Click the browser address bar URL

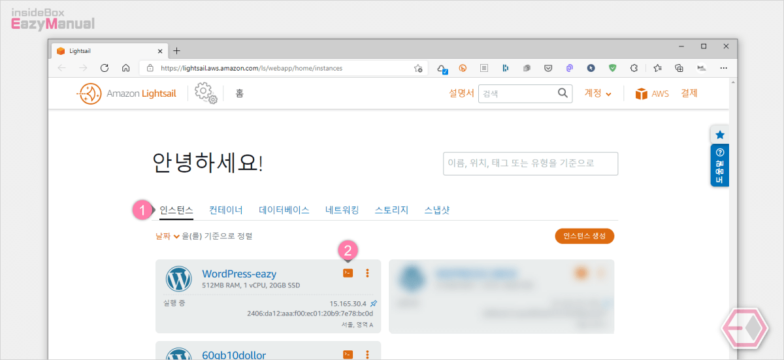[252, 68]
